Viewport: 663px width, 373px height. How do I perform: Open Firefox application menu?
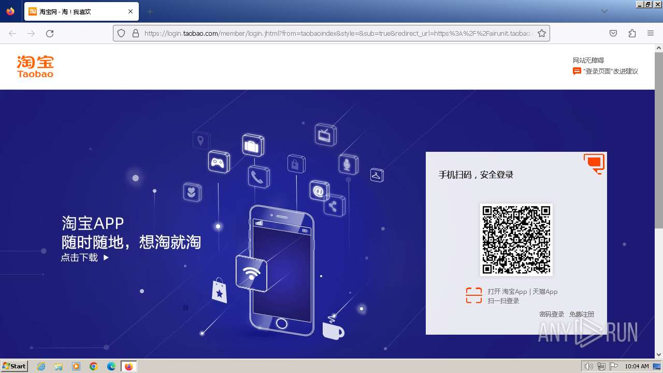click(651, 33)
